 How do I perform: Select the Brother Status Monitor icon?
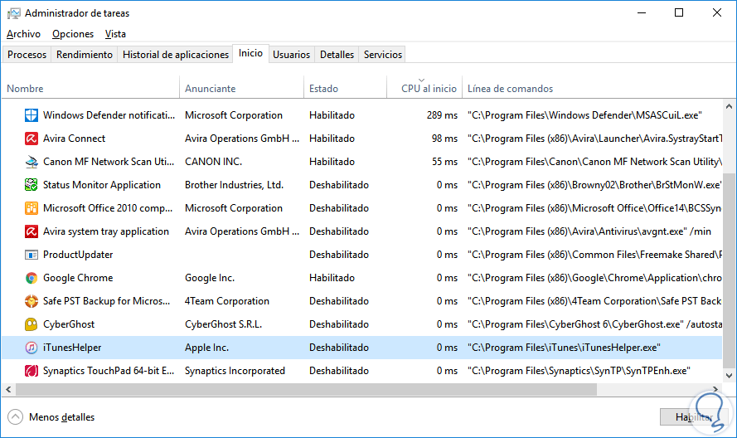click(32, 185)
